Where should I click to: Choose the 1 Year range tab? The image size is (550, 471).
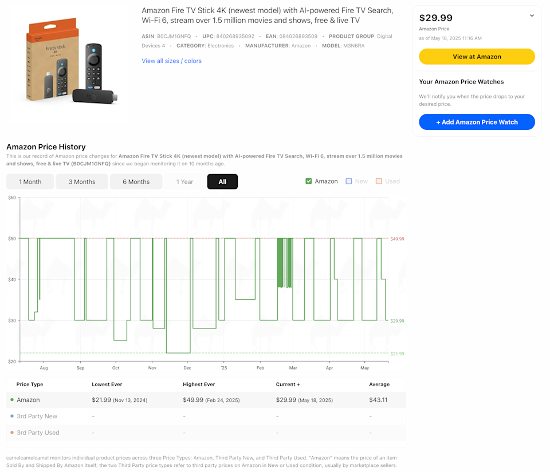(184, 182)
